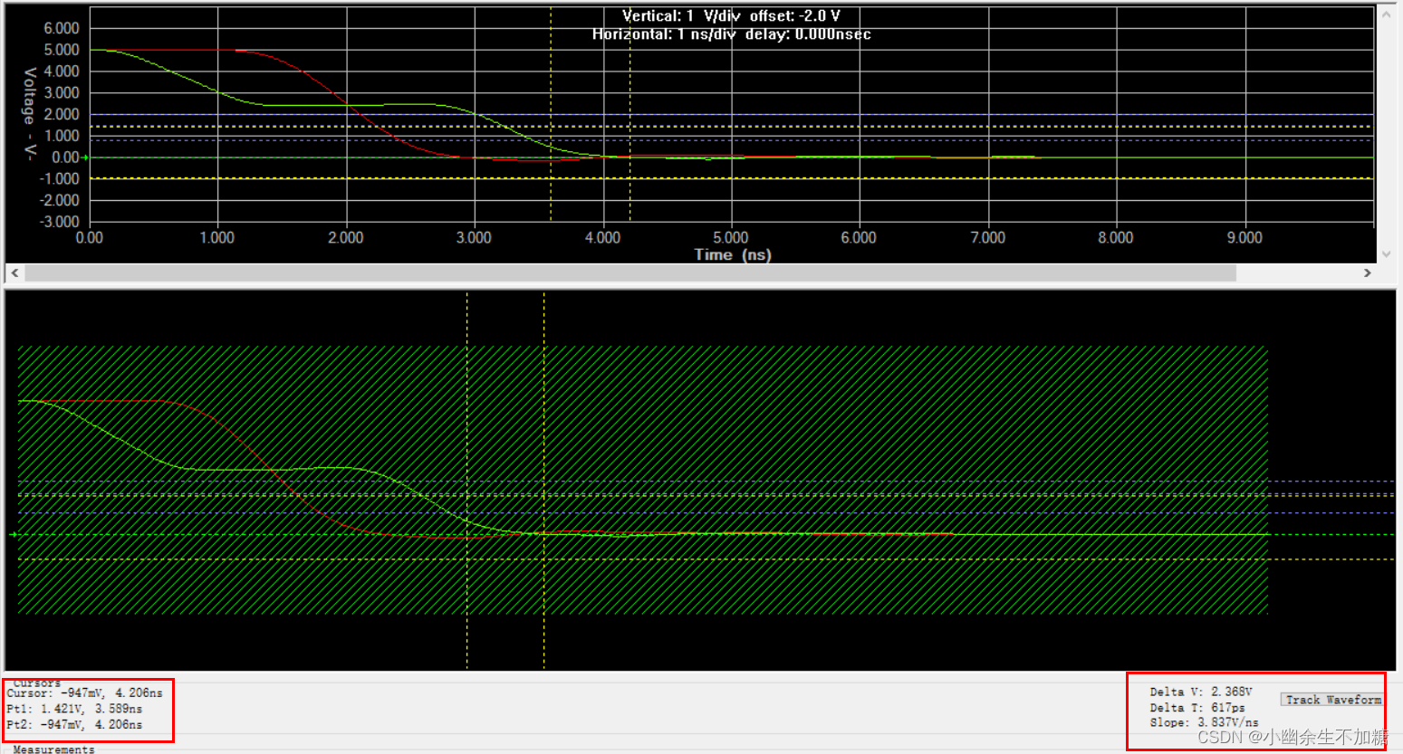The height and width of the screenshot is (754, 1403).
Task: Click the horizontal scrollbar thumb under the waveform
Action: click(630, 272)
